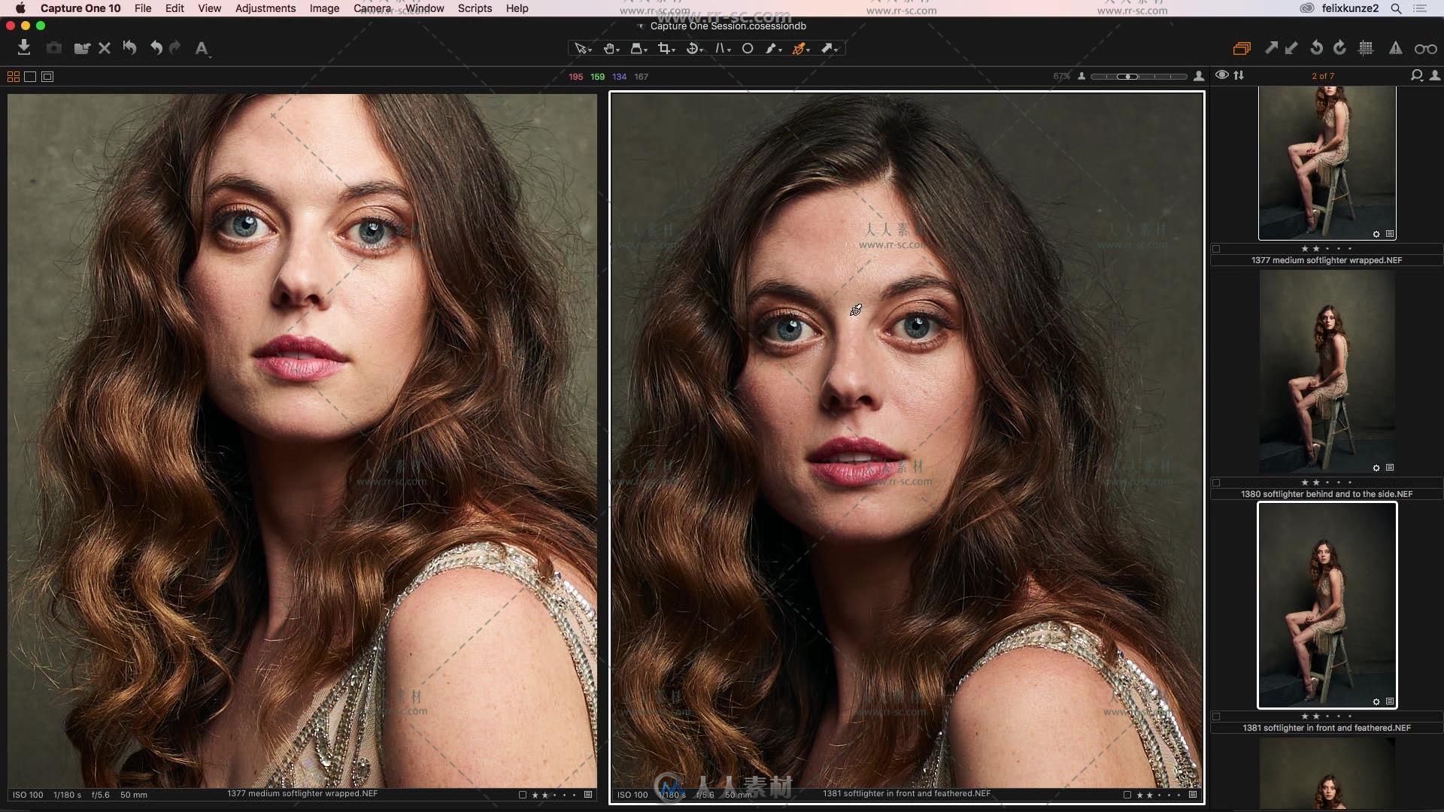
Task: Select the white balance picker tool
Action: coord(773,49)
